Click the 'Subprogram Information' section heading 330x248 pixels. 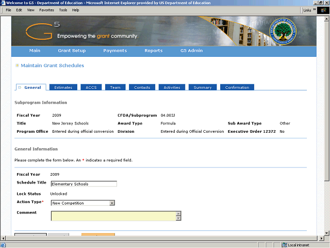(41, 102)
